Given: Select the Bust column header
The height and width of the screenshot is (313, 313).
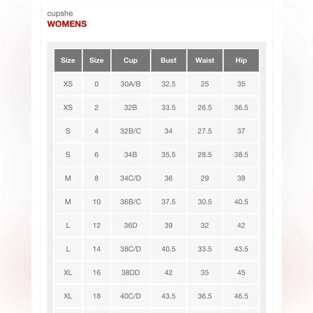Looking at the screenshot, I should 168,60.
